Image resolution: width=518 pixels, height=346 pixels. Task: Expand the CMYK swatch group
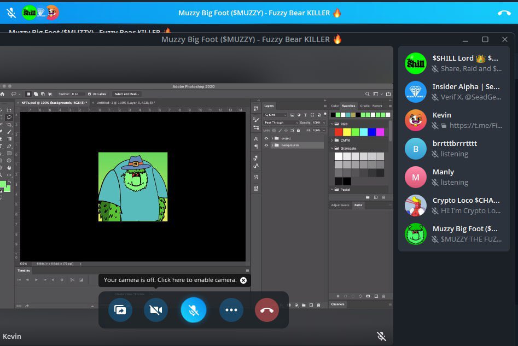pyautogui.click(x=332, y=140)
